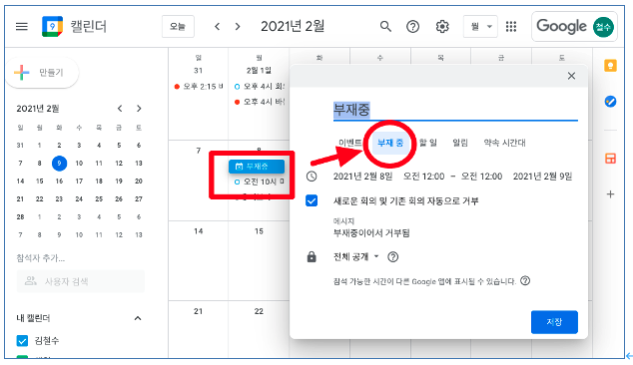The image size is (633, 365).
Task: Open the main hamburger menu
Action: point(22,27)
